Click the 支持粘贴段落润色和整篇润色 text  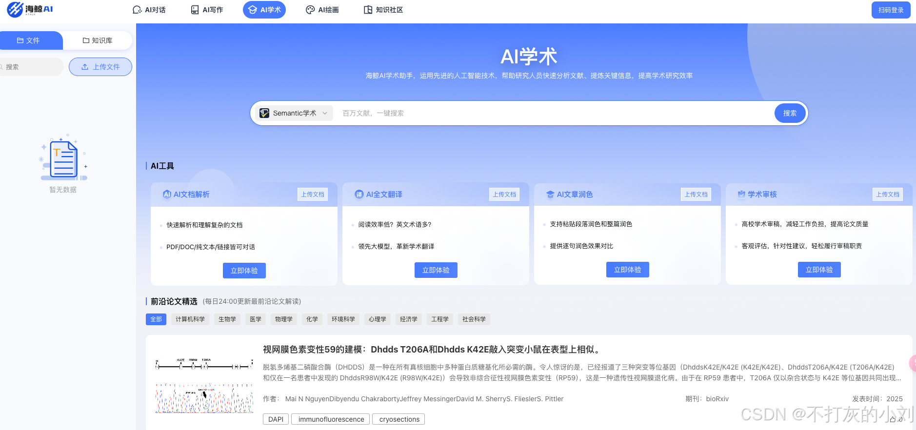click(591, 224)
